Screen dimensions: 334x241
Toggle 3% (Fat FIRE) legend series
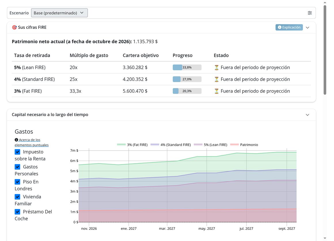[132, 145]
